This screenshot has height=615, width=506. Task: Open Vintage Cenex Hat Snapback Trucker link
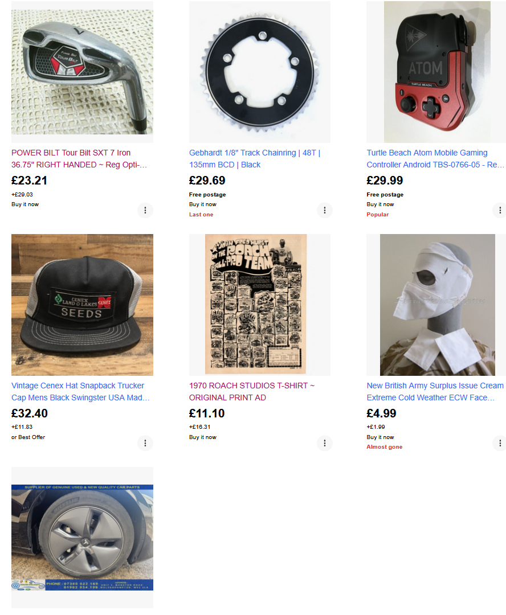[x=80, y=391]
